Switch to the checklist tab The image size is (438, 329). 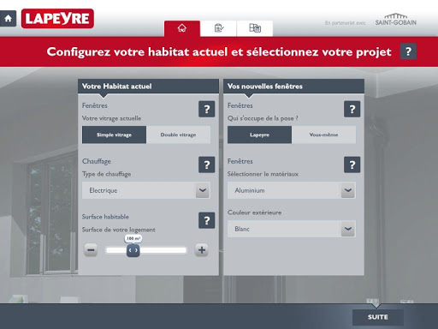pos(218,28)
